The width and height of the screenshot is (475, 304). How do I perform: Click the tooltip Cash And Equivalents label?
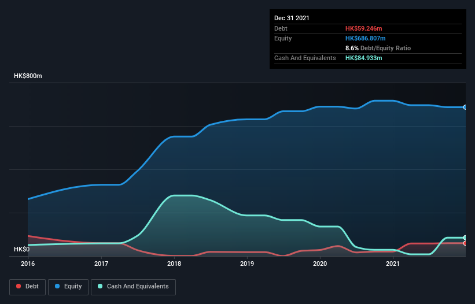click(x=305, y=58)
